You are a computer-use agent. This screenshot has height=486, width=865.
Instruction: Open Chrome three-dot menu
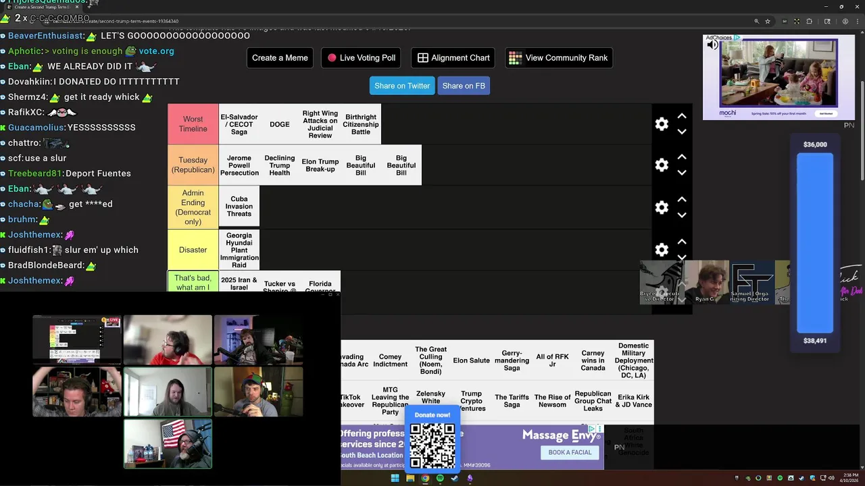click(856, 22)
